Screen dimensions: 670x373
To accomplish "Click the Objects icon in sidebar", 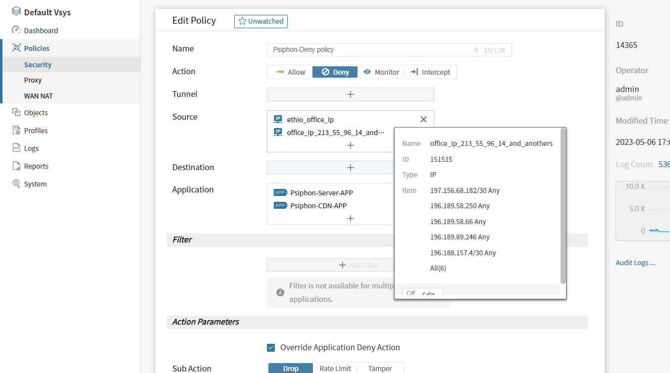I will pos(16,113).
